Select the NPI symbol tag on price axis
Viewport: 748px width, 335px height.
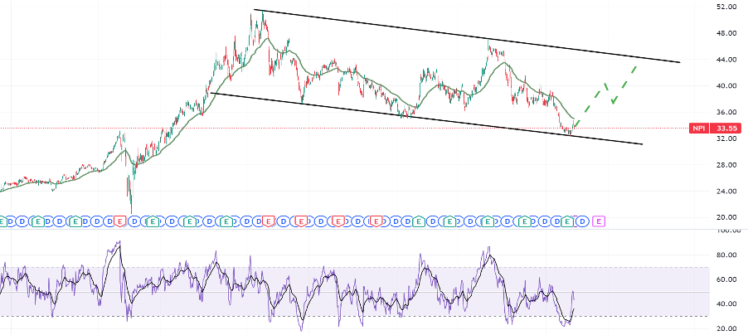pos(698,129)
